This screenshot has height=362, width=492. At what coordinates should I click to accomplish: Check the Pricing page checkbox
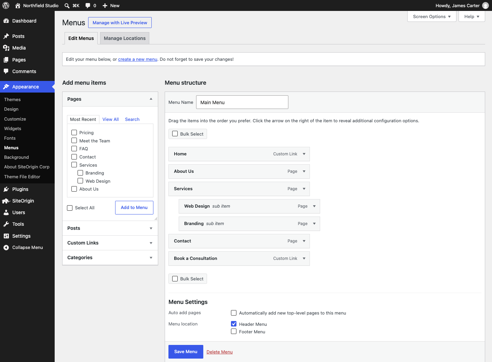74,133
